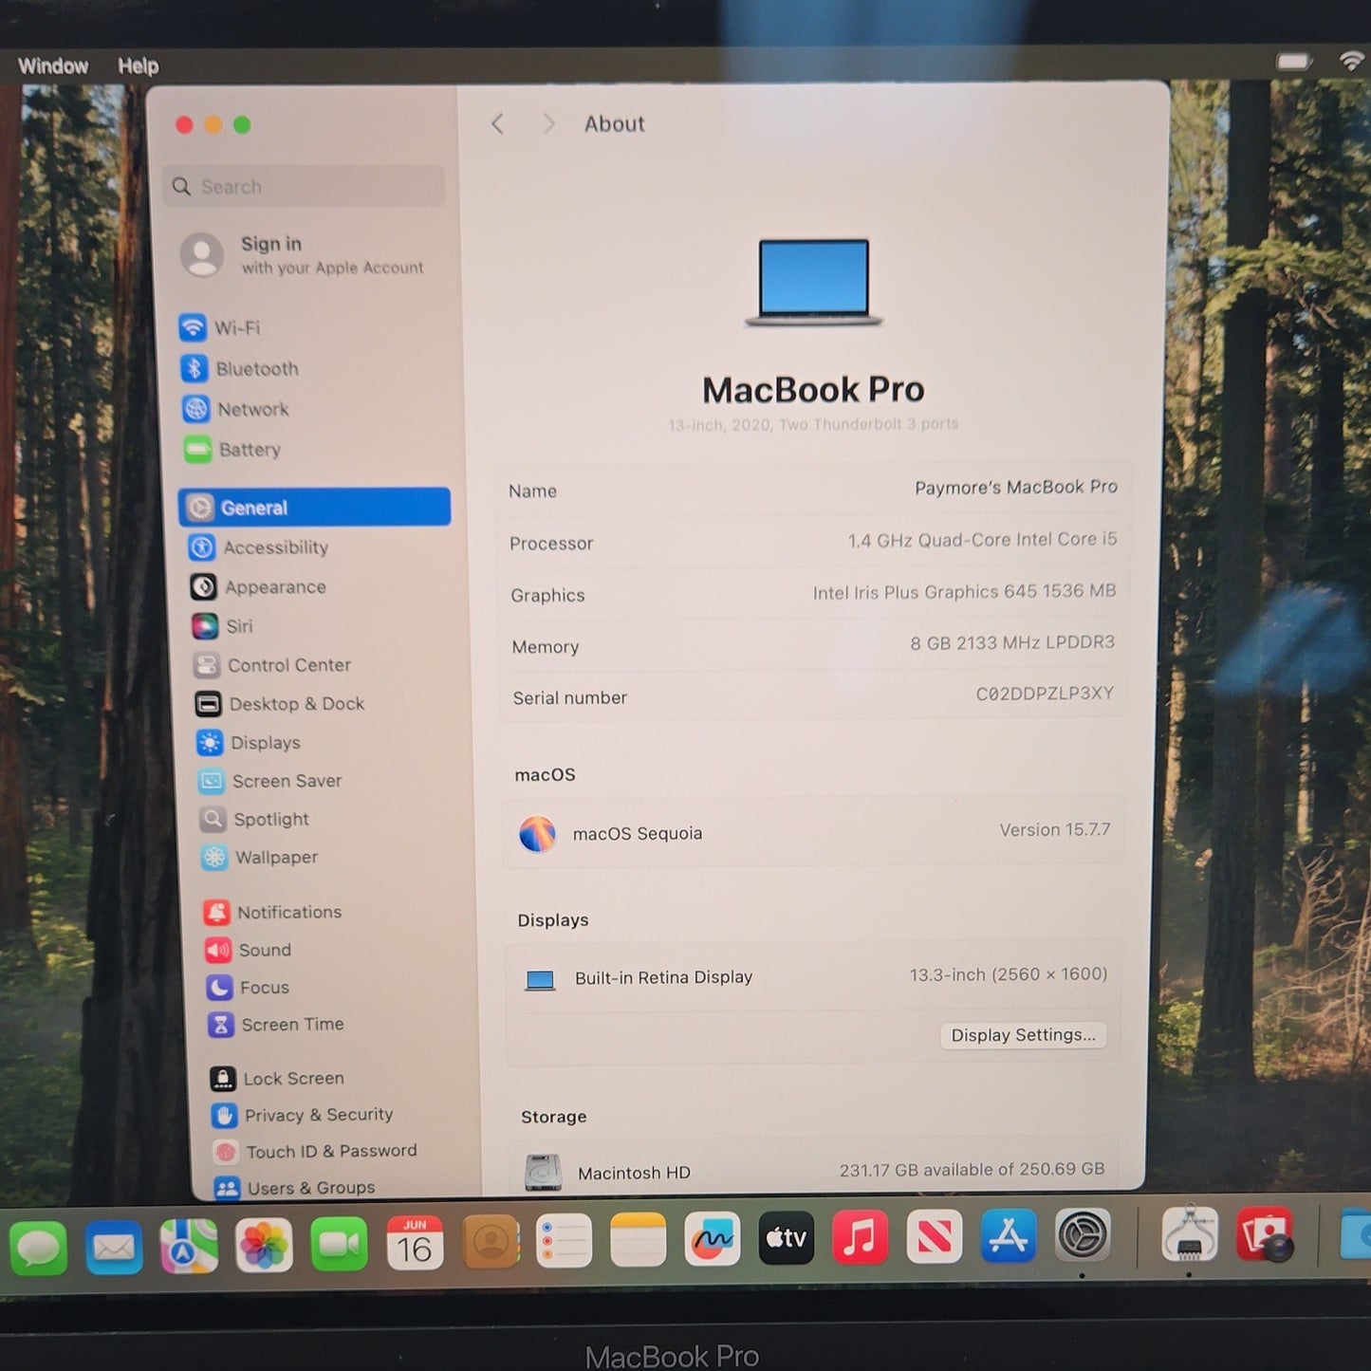The height and width of the screenshot is (1371, 1371).
Task: Open Wi-Fi settings in sidebar
Action: click(x=220, y=327)
